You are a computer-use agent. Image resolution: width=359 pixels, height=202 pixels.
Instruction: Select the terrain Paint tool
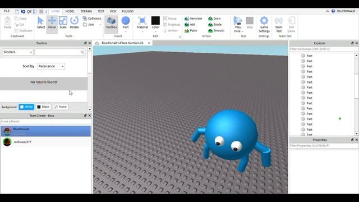[191, 30]
